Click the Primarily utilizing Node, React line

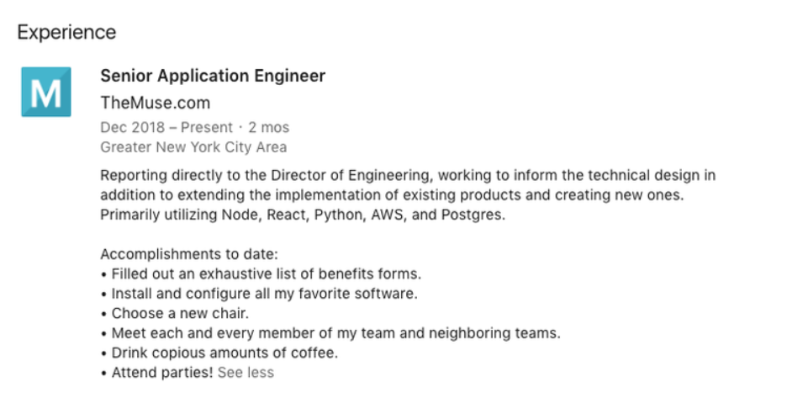coord(303,215)
